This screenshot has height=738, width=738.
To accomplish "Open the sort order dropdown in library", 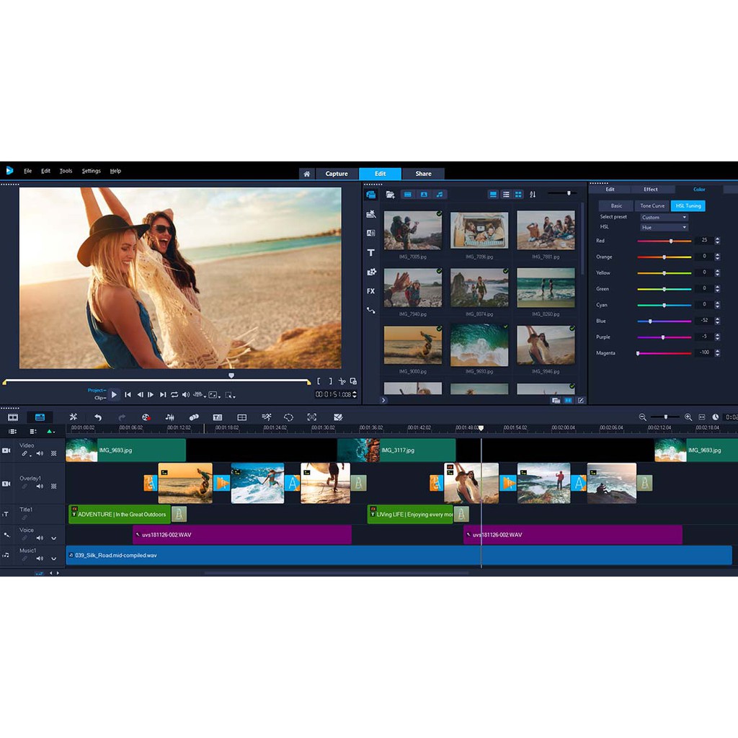I will click(x=533, y=194).
